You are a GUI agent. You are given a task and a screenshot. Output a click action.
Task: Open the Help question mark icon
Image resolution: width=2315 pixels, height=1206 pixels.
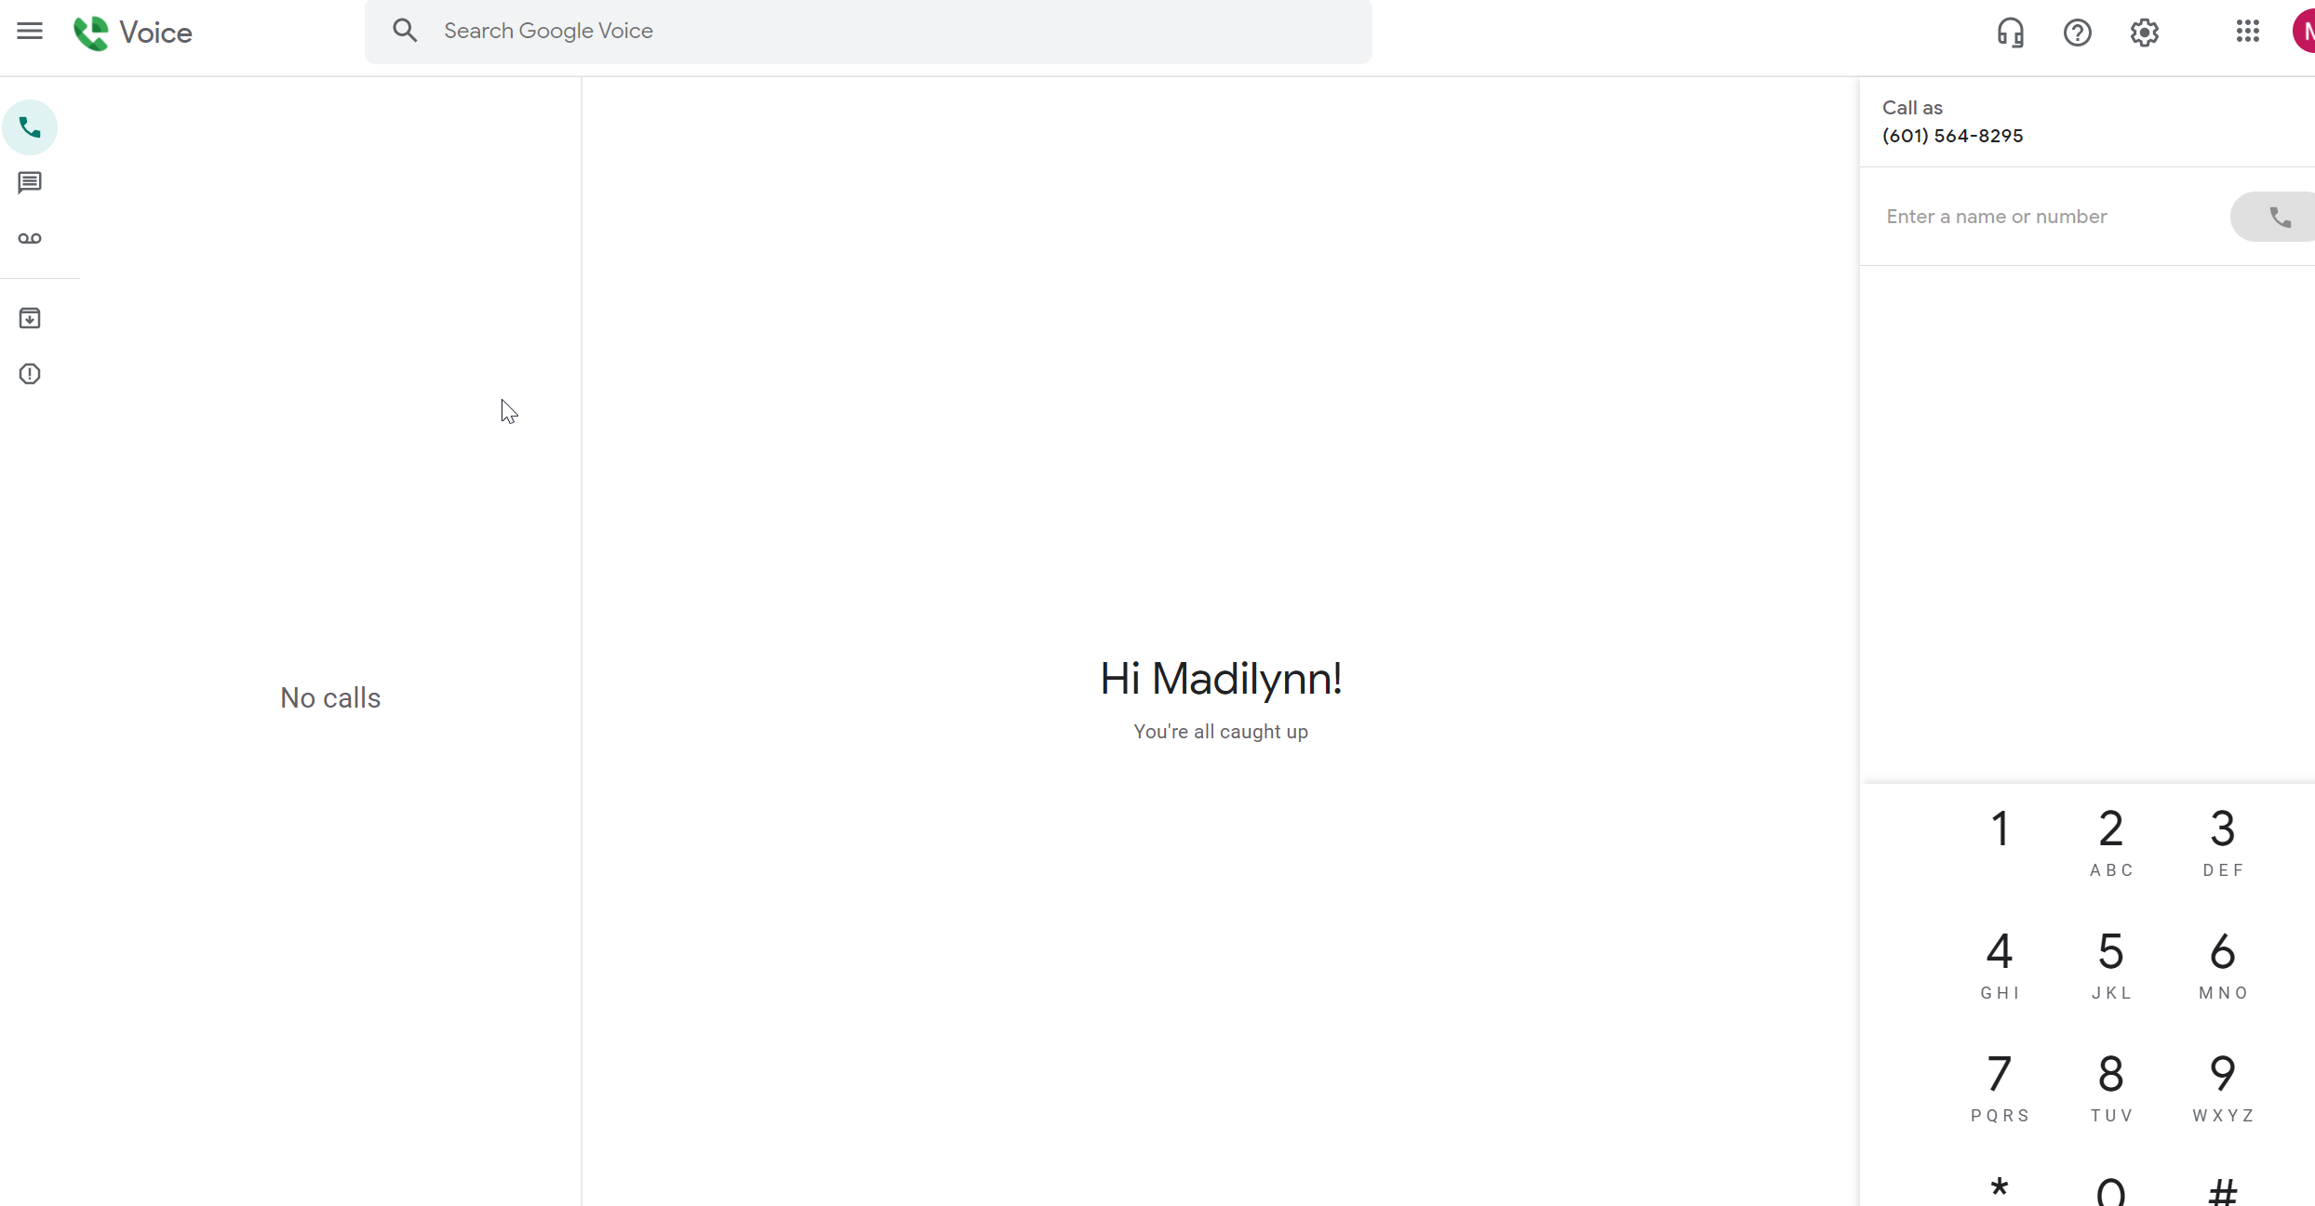[2077, 33]
